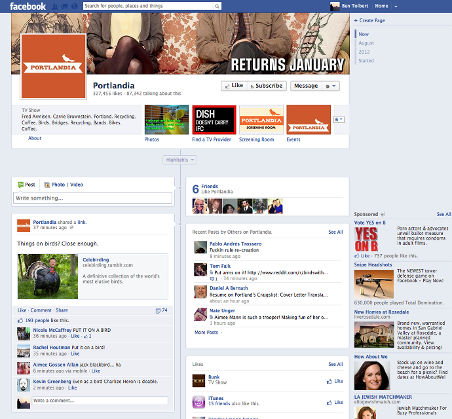452x419 pixels.
Task: Jump to Now in timeline navigation
Action: (x=364, y=34)
